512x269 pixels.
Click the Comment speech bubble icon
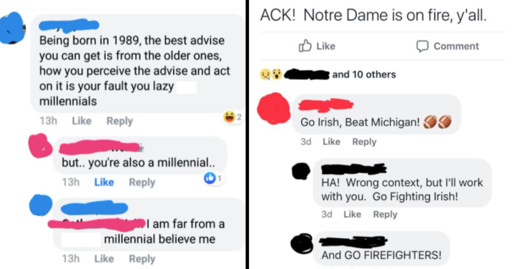click(422, 46)
